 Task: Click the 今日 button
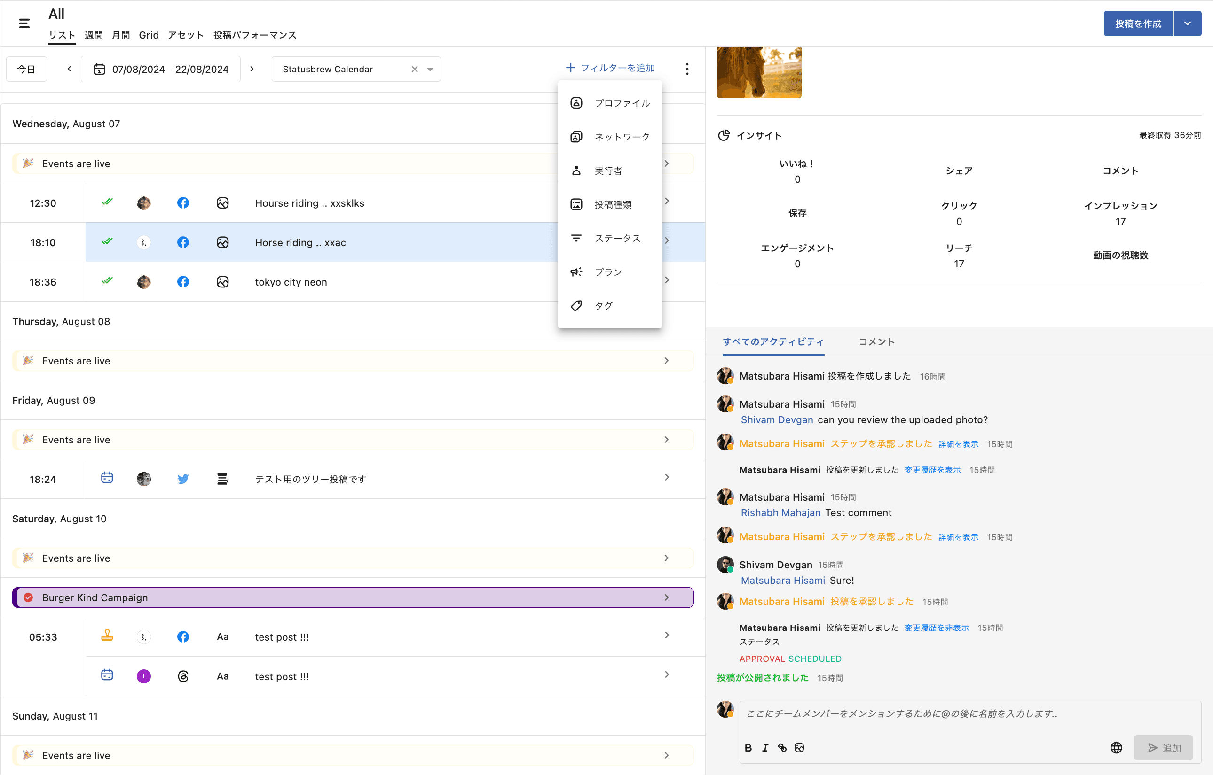click(x=26, y=69)
